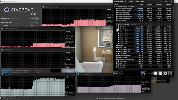The width and height of the screenshot is (178, 100).
Task: Expand the Core Utility row
Action: click(x=117, y=61)
